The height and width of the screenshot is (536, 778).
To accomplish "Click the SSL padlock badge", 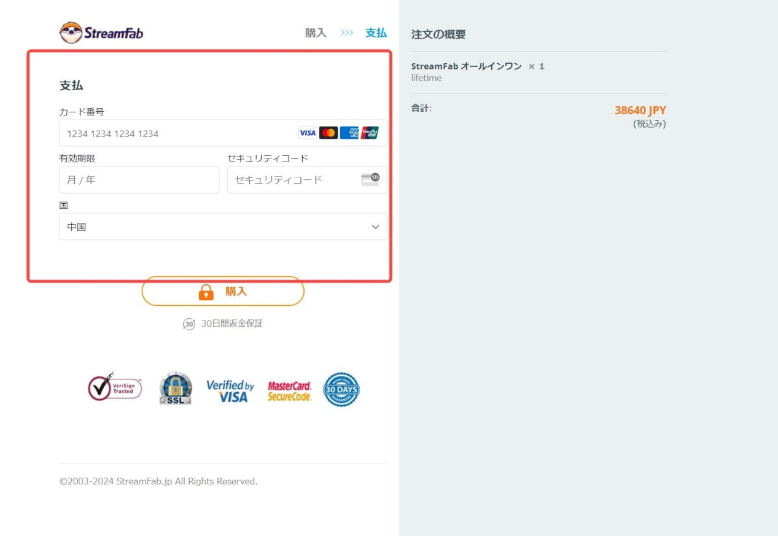I will coord(176,388).
